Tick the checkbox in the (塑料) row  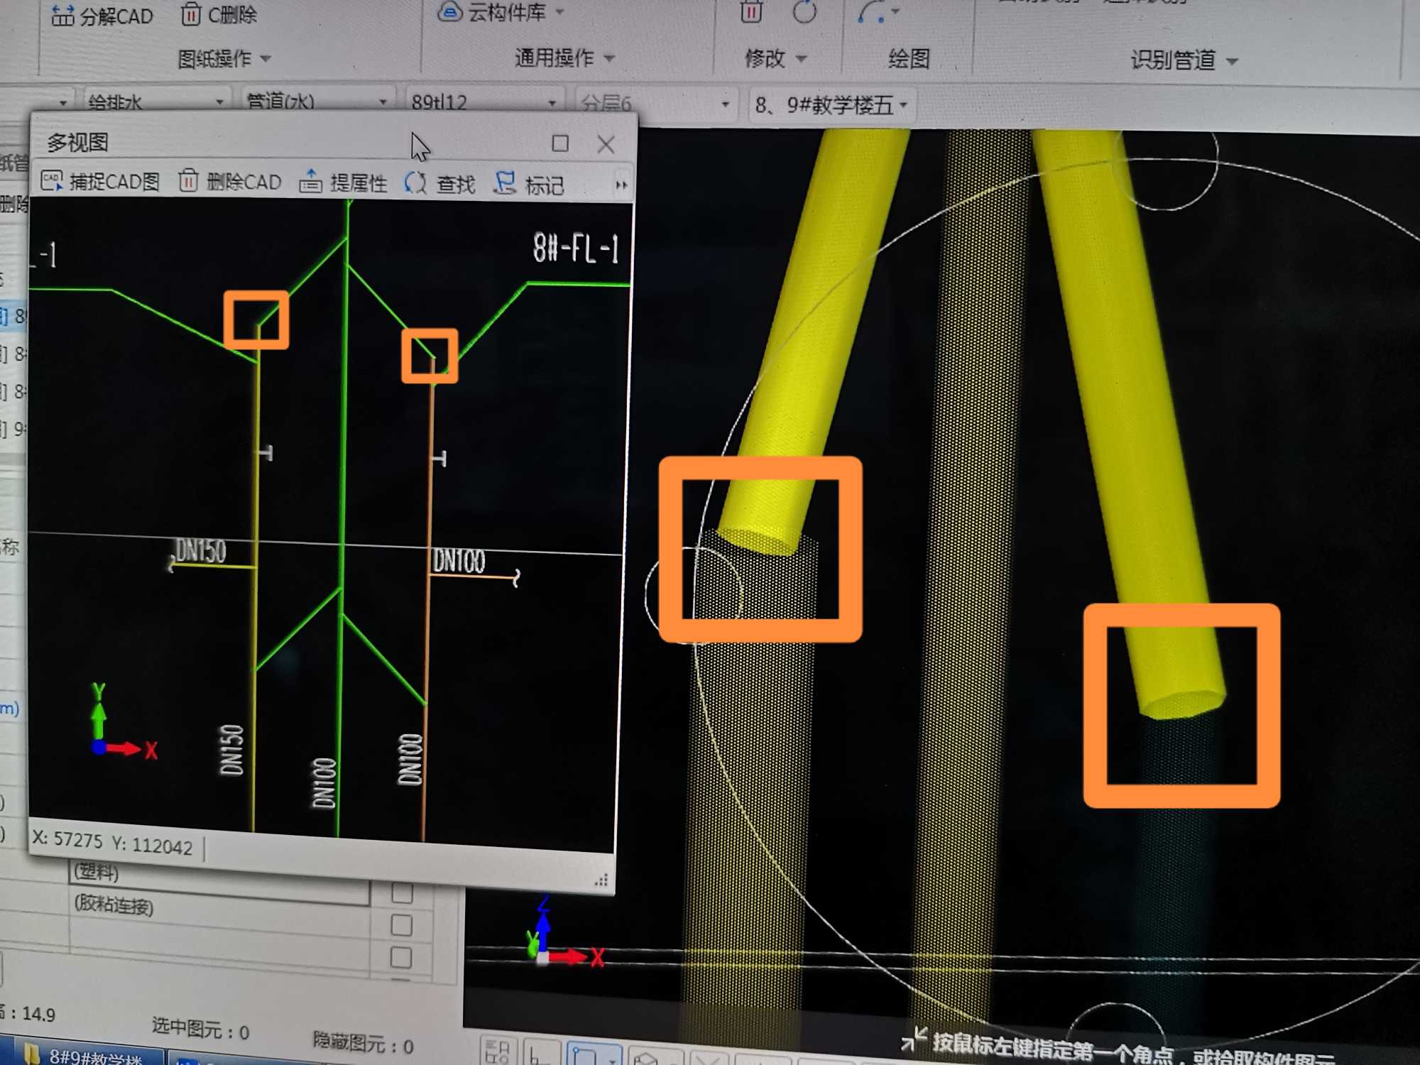[402, 893]
